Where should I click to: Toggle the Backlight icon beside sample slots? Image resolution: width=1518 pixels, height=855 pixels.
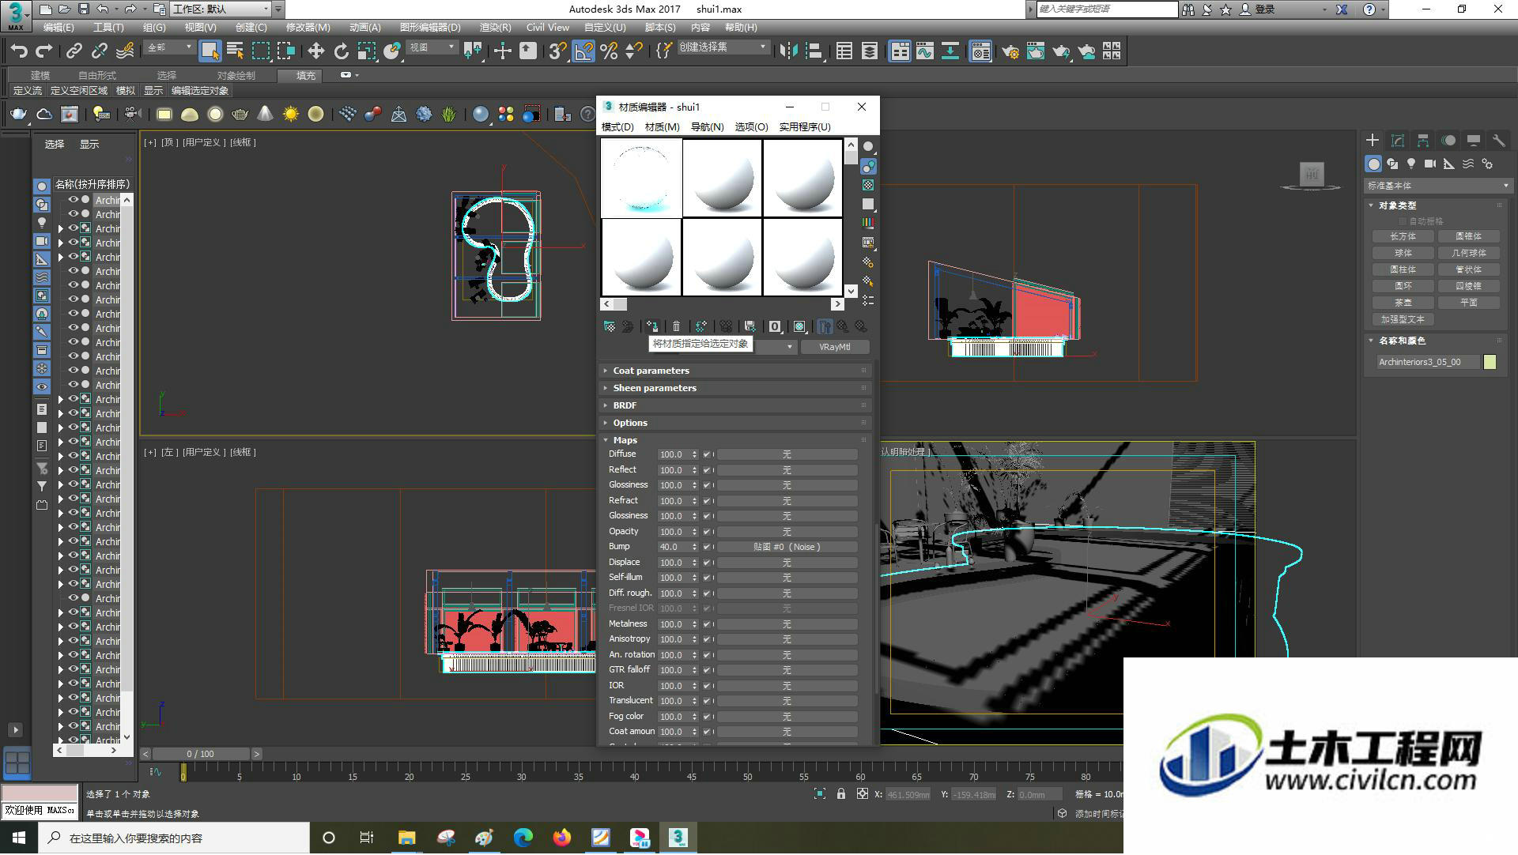pyautogui.click(x=868, y=166)
